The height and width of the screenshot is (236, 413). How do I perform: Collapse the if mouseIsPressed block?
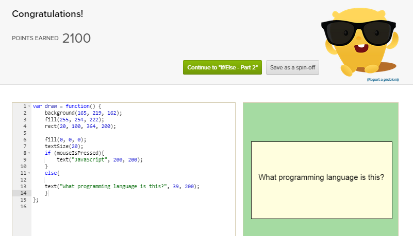pyautogui.click(x=29, y=153)
